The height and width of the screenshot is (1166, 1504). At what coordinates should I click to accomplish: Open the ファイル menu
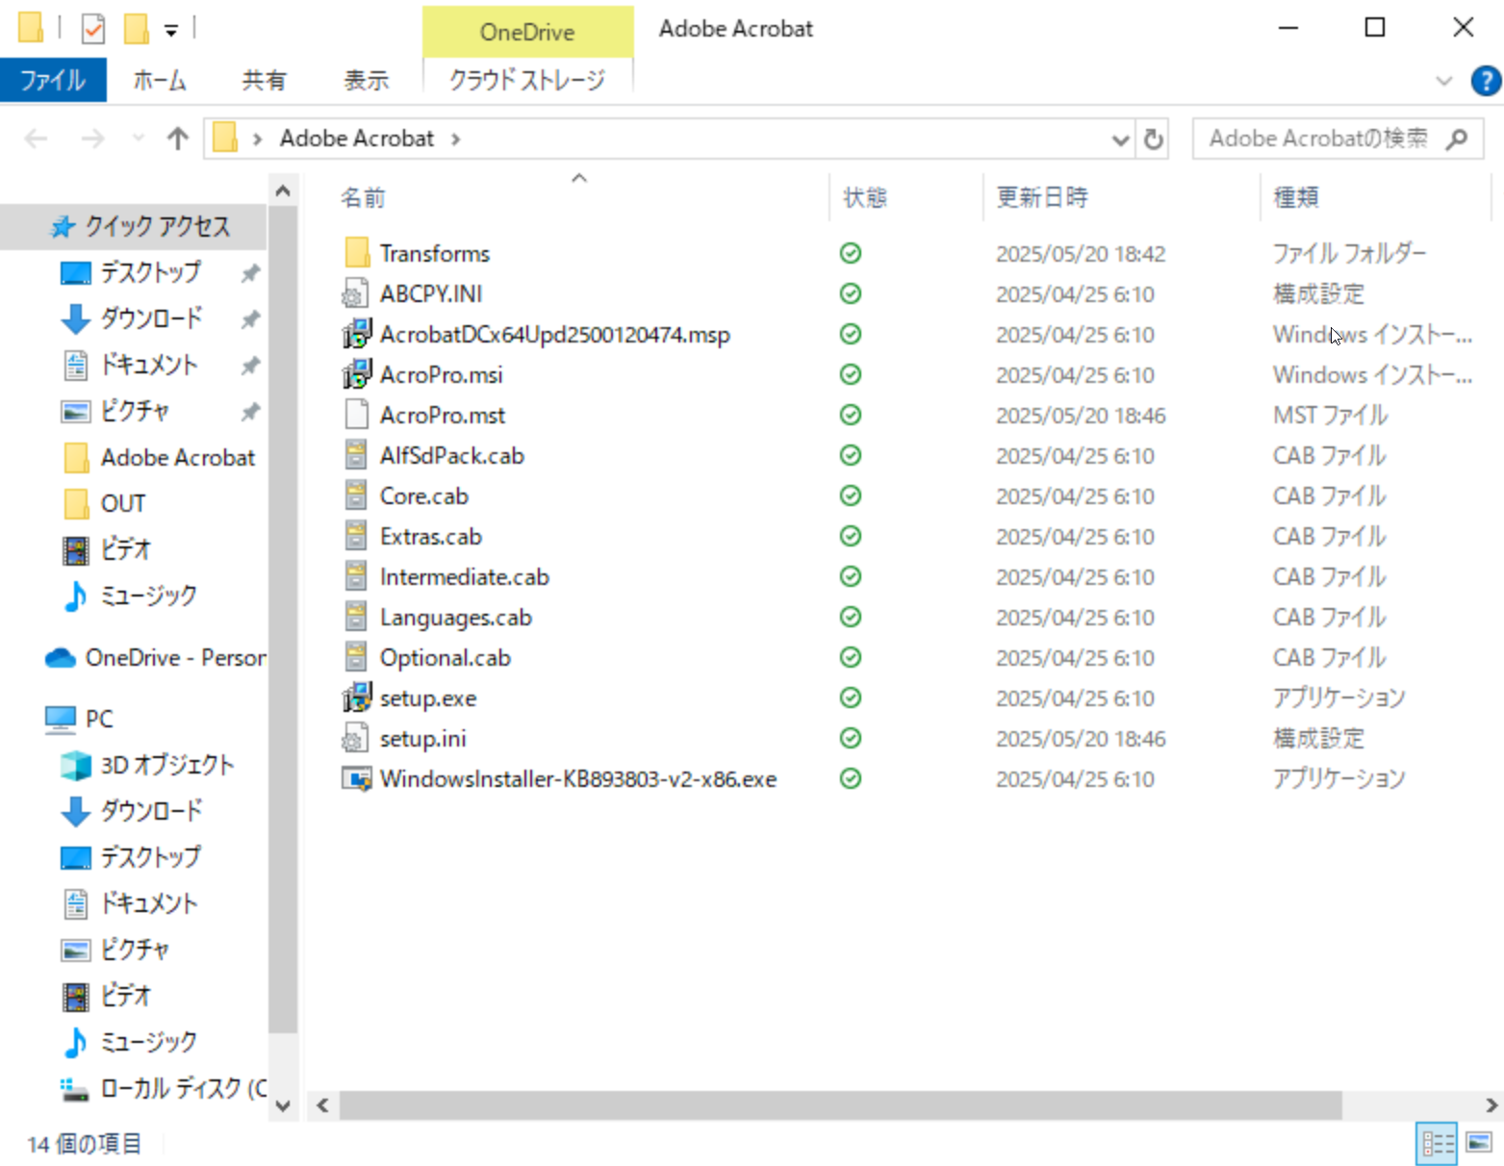53,81
